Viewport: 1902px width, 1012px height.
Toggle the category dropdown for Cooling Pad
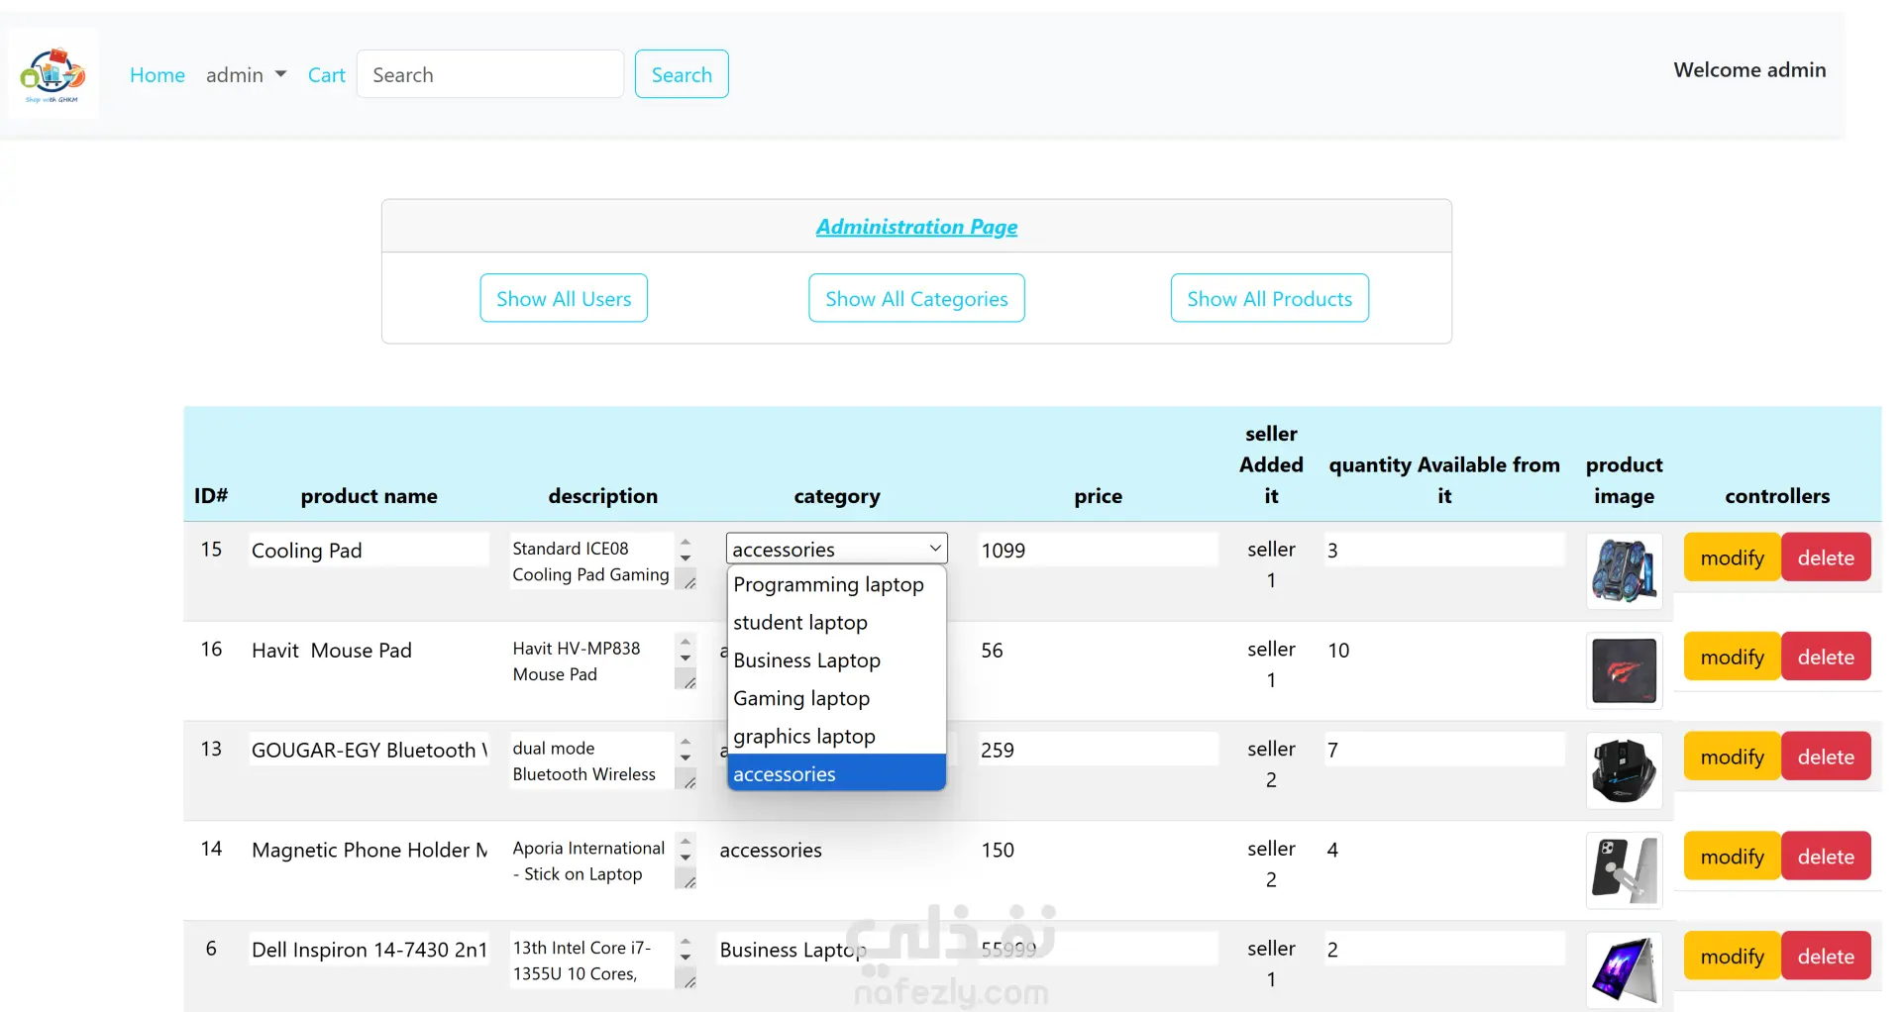[x=837, y=549]
